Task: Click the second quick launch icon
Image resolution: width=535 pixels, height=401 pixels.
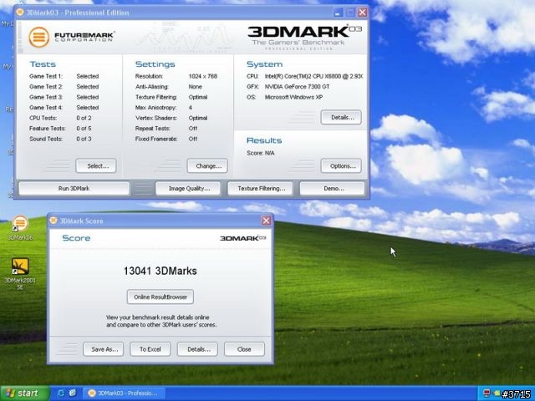Action: [73, 393]
